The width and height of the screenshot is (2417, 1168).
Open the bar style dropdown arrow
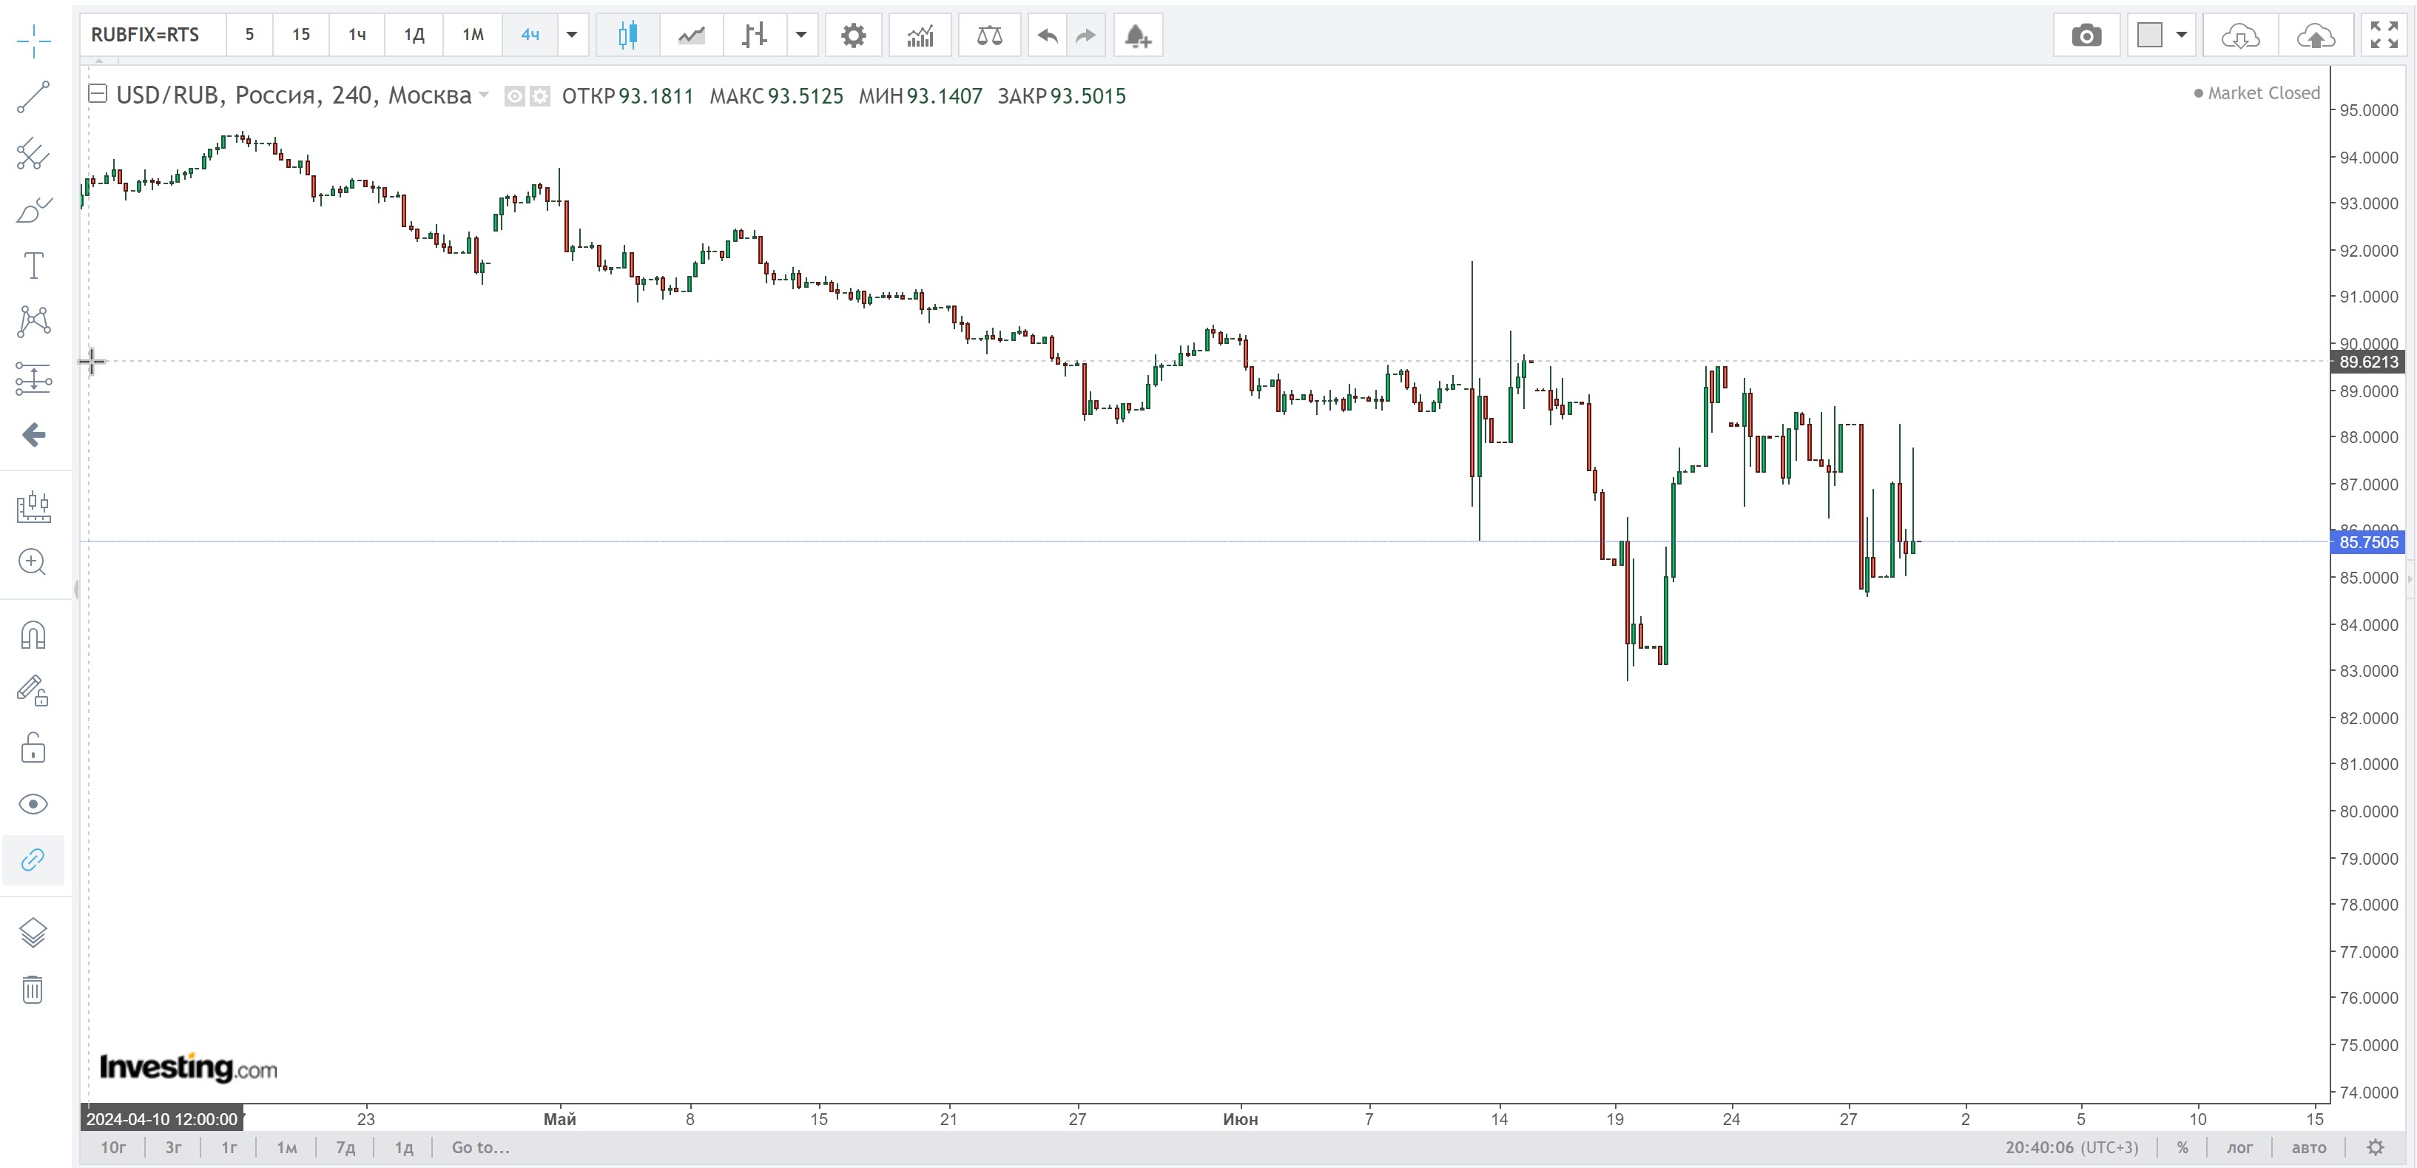click(x=800, y=36)
